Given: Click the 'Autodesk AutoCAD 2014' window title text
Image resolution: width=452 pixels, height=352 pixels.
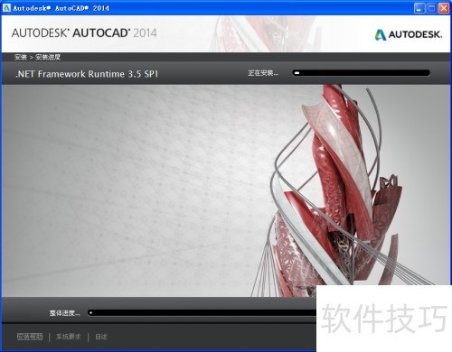Looking at the screenshot, I should [x=61, y=8].
